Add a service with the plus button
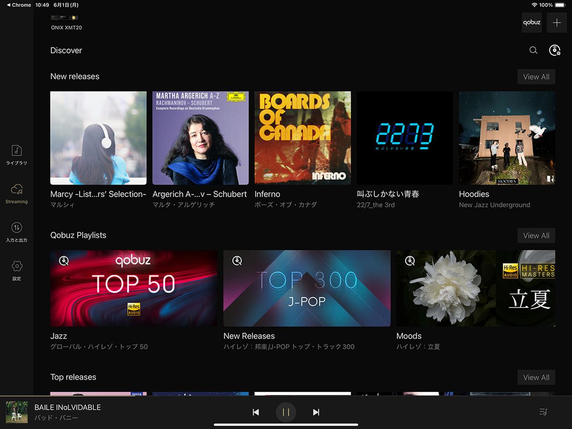This screenshot has width=572, height=429. pos(557,22)
